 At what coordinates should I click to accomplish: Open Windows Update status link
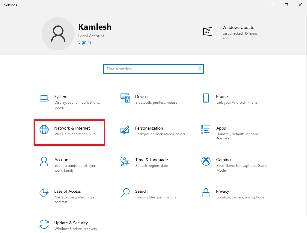coord(238,27)
